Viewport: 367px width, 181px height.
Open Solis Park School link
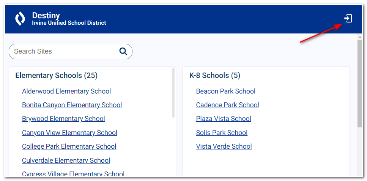pyautogui.click(x=222, y=133)
